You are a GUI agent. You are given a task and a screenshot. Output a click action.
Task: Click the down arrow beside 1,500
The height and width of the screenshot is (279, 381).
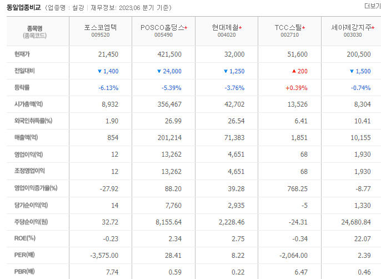tap(352, 71)
